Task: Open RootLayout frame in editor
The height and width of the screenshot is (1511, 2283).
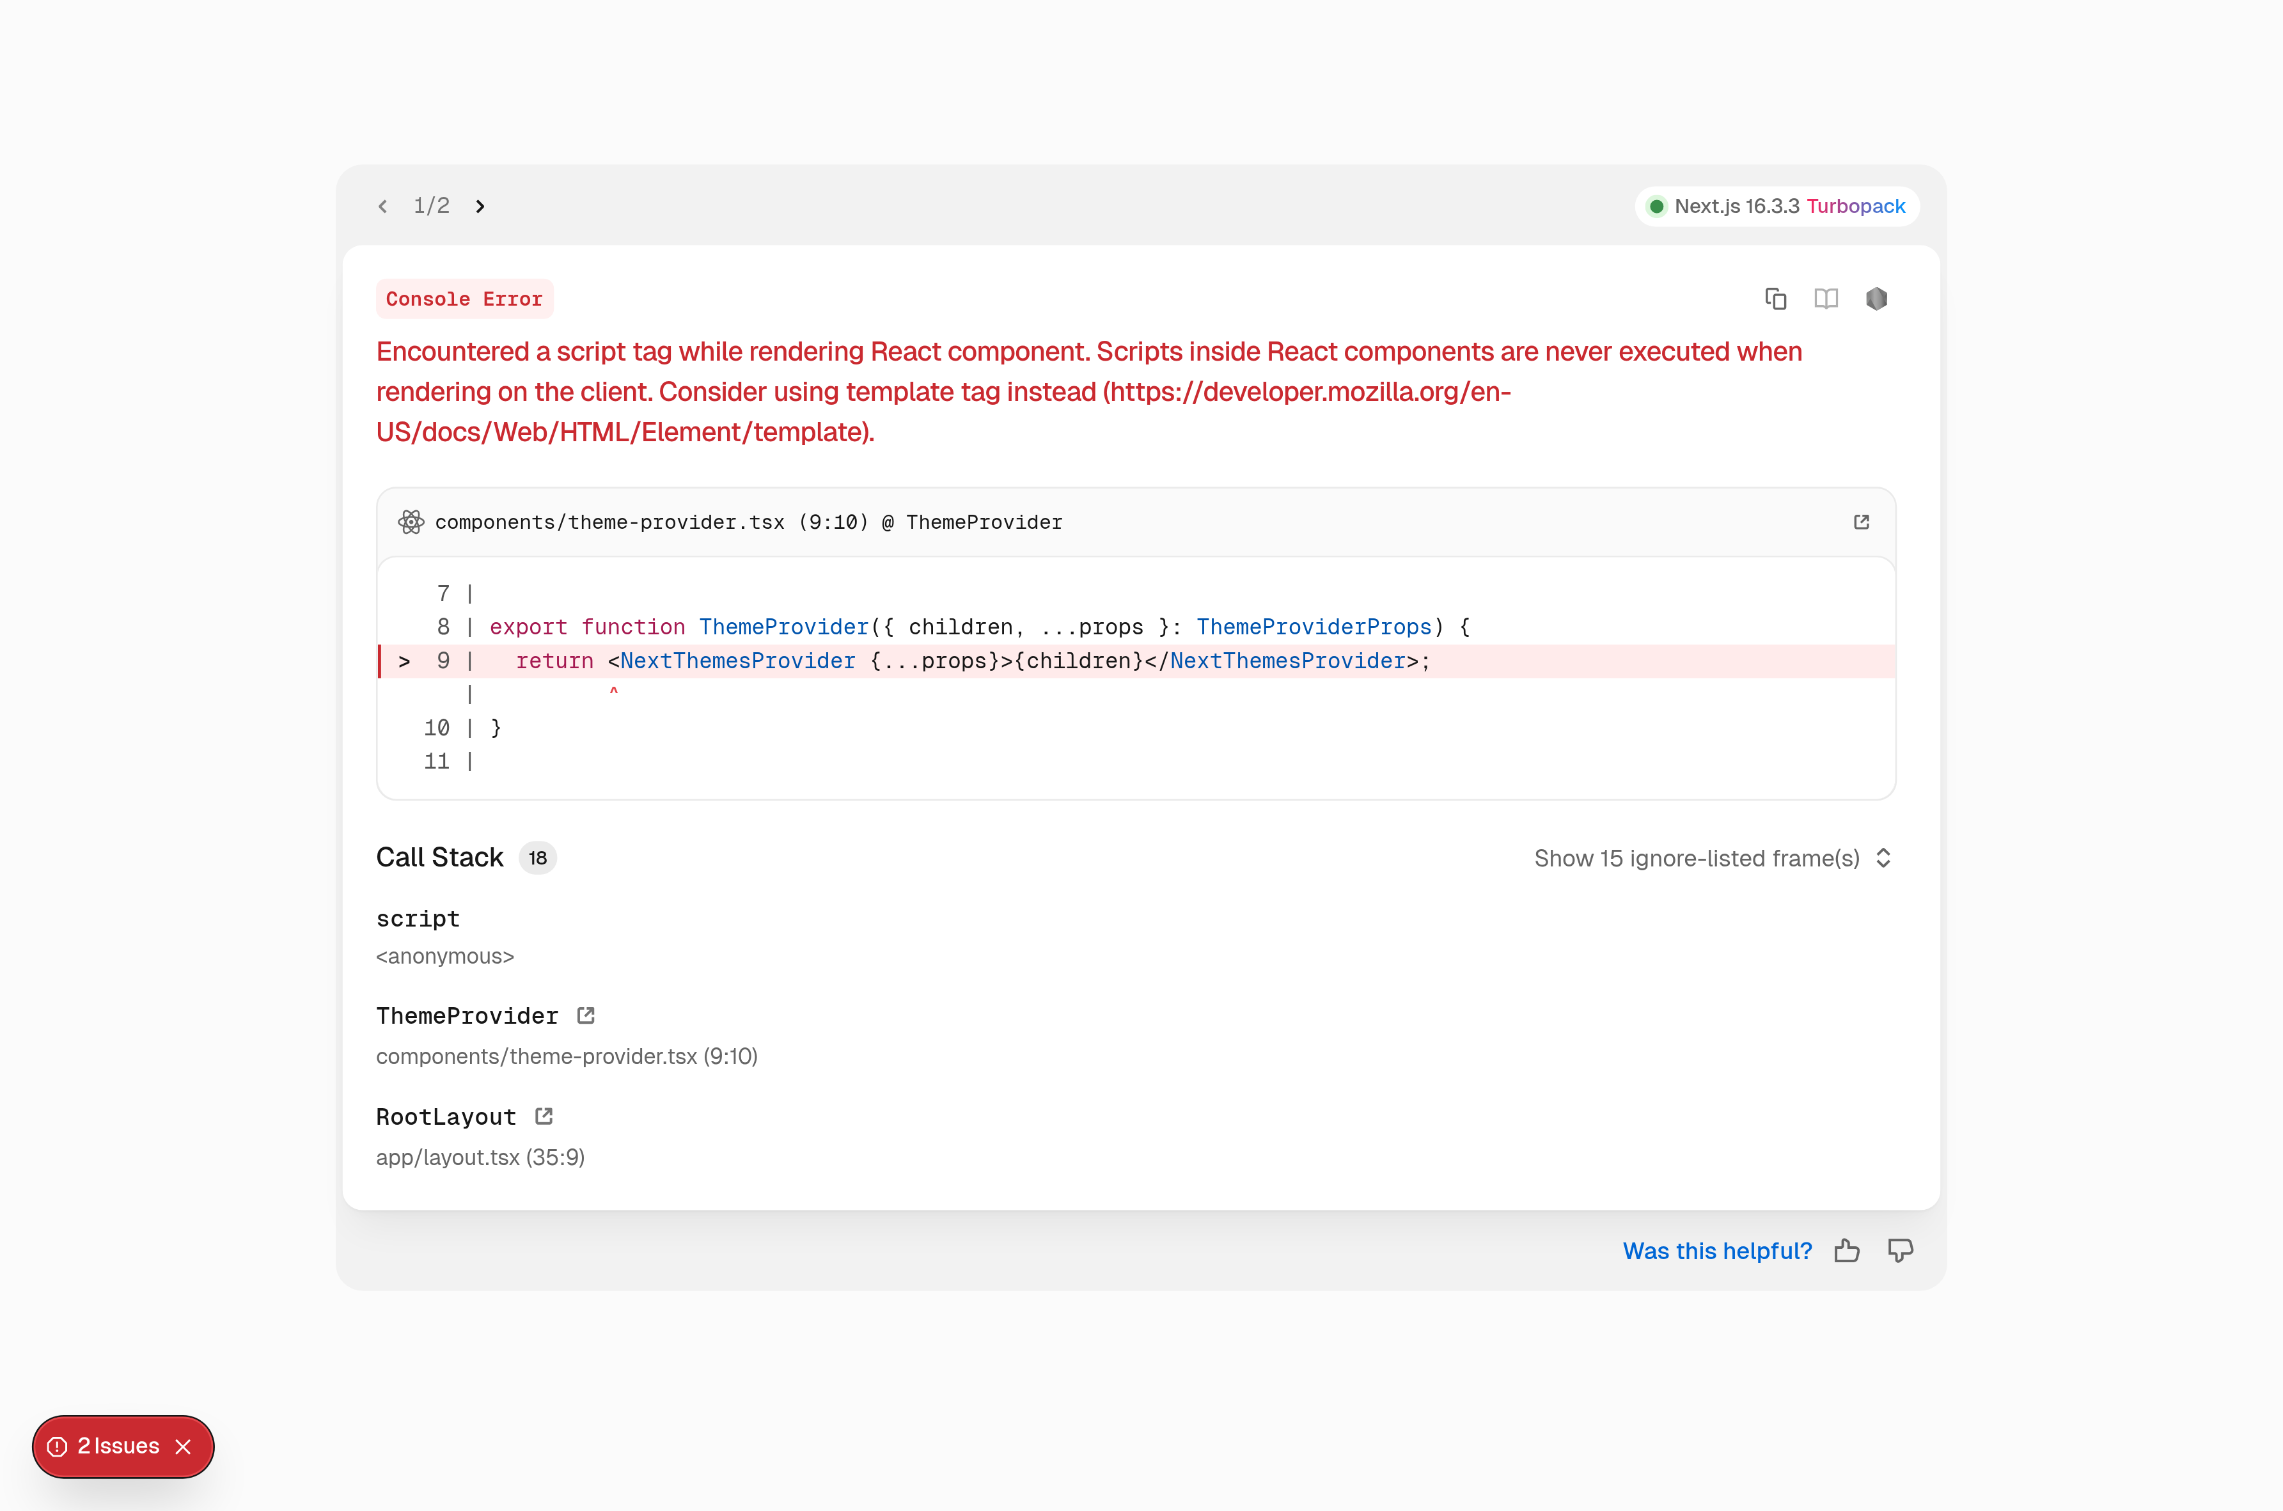Action: [x=544, y=1116]
